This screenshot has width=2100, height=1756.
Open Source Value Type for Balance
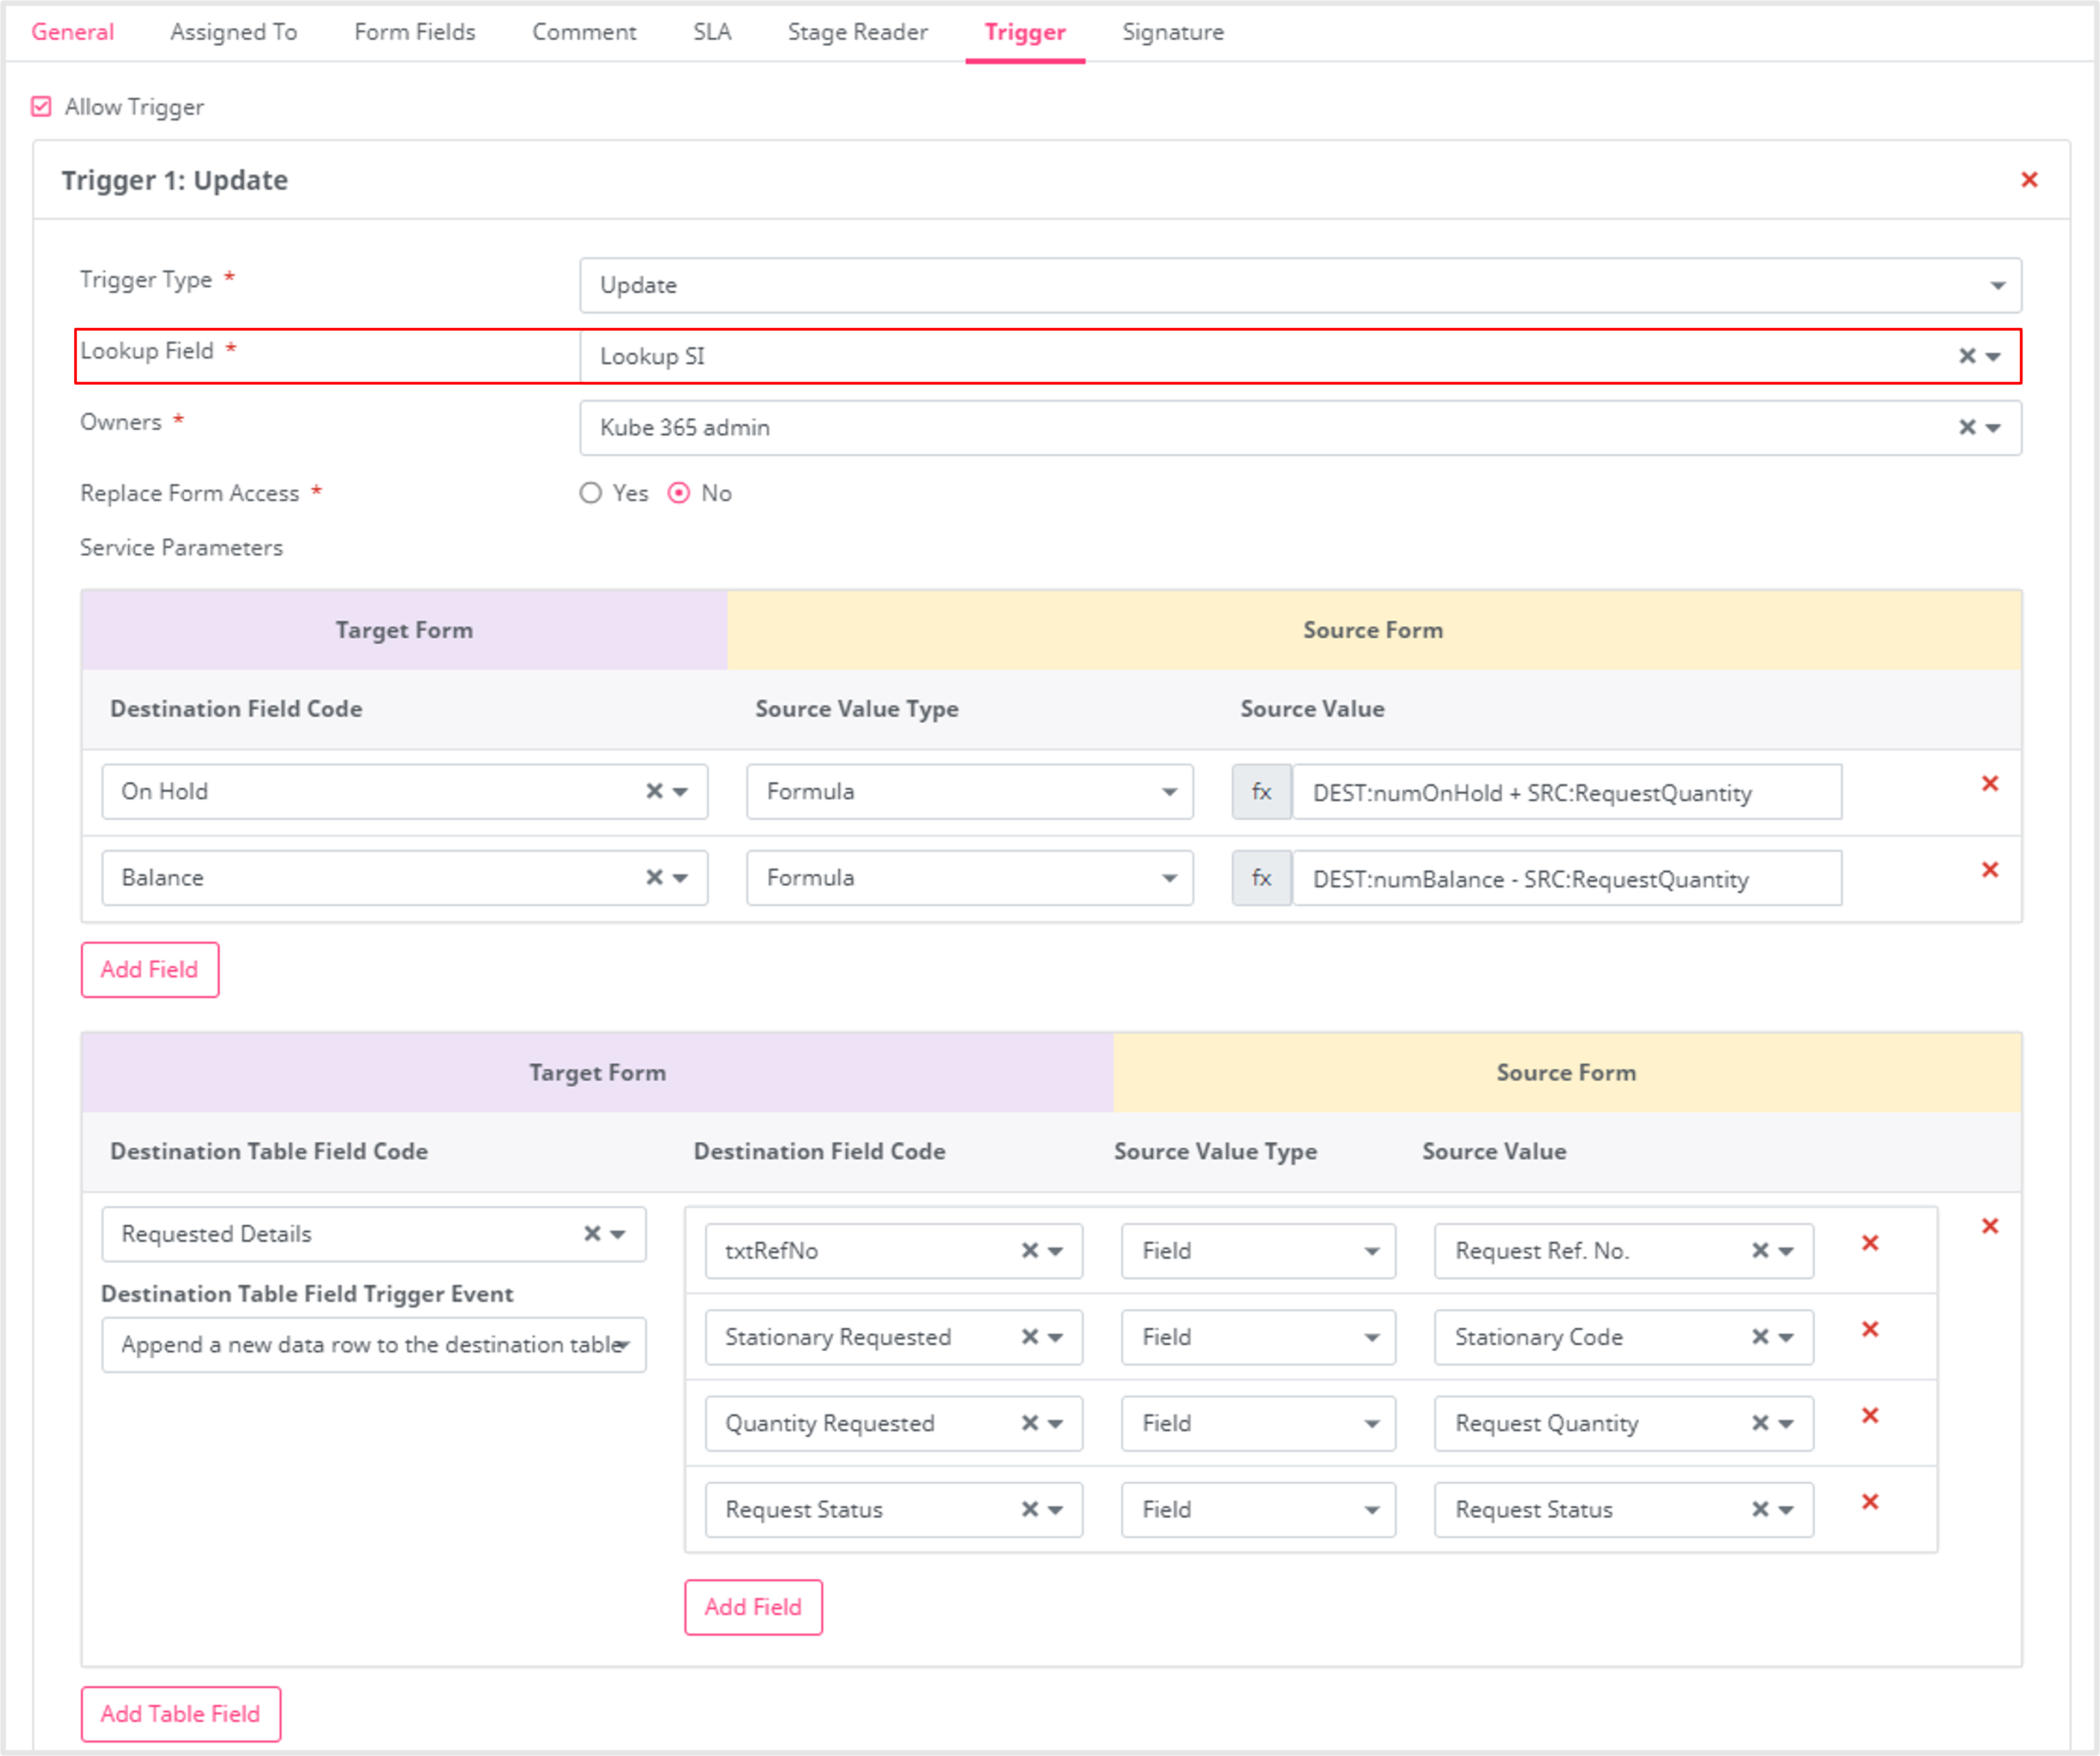coord(969,878)
